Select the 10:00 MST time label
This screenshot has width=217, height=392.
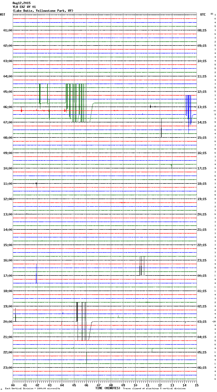[x=8, y=168]
